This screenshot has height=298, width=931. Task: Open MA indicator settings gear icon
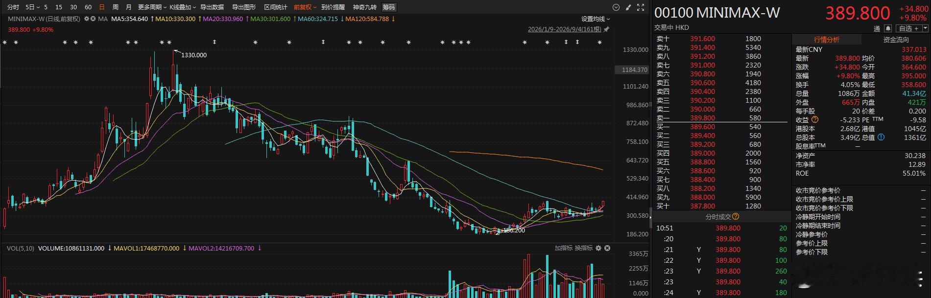coord(87,19)
